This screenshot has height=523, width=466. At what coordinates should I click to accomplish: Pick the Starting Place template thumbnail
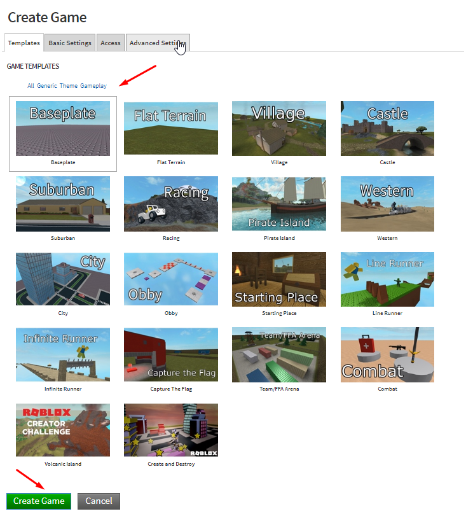coord(279,279)
